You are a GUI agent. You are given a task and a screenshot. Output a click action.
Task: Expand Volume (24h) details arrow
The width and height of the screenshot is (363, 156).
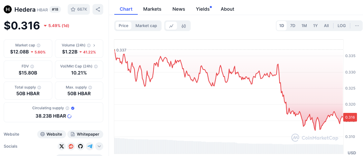tap(94, 45)
